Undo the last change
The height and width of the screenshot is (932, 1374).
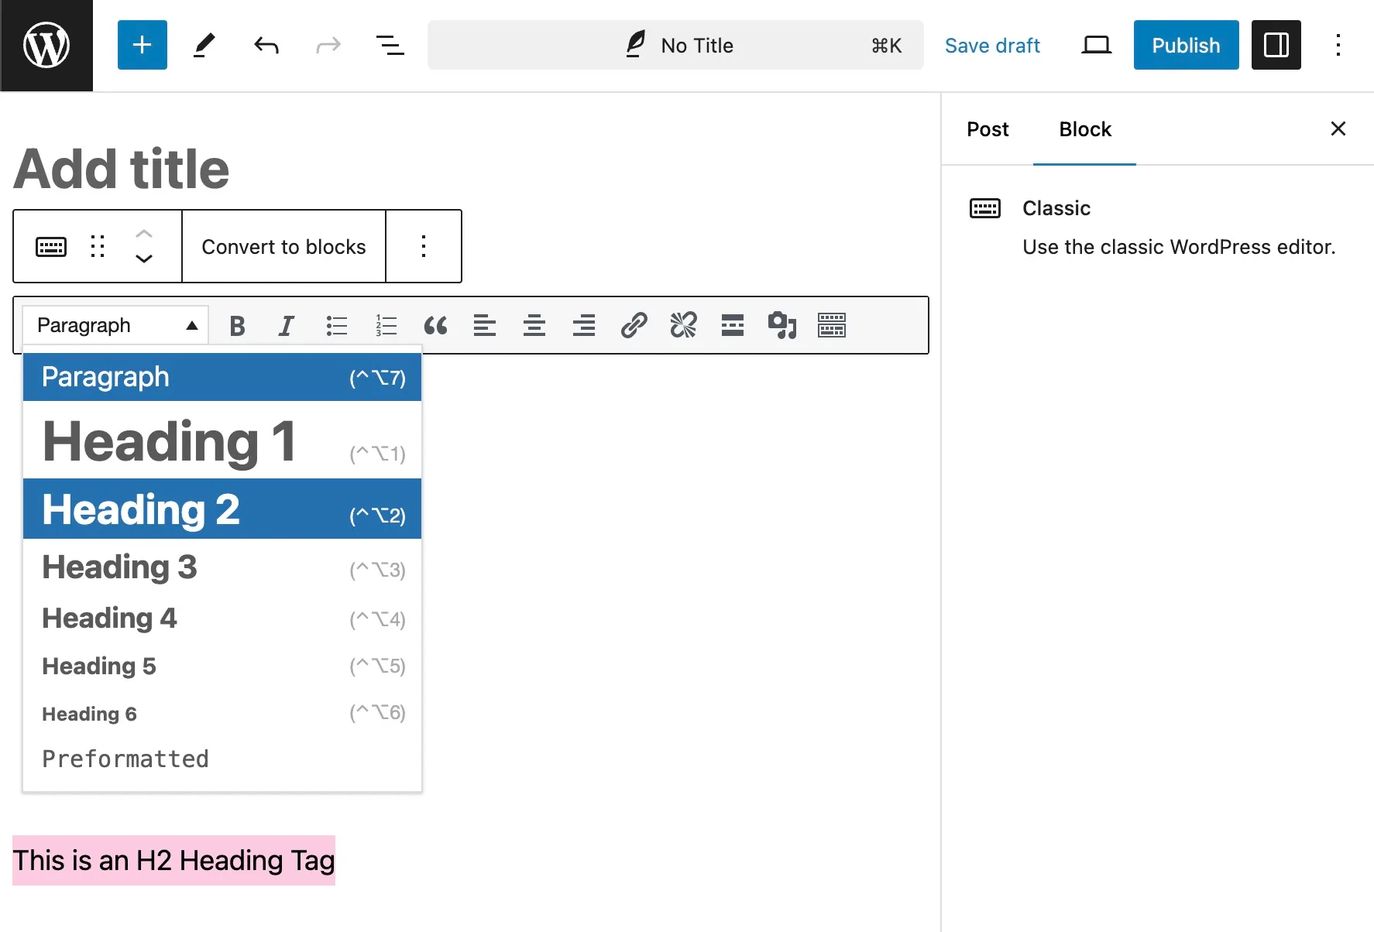(266, 45)
